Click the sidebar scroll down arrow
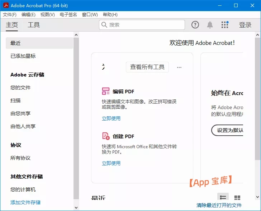 pos(76,208)
